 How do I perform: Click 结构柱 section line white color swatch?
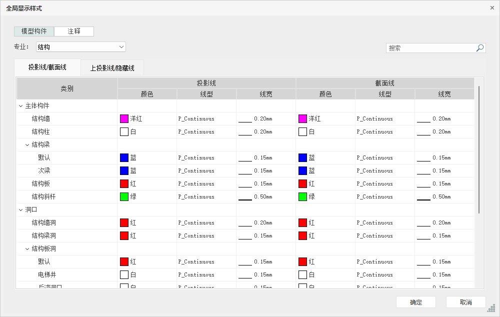pyautogui.click(x=302, y=132)
